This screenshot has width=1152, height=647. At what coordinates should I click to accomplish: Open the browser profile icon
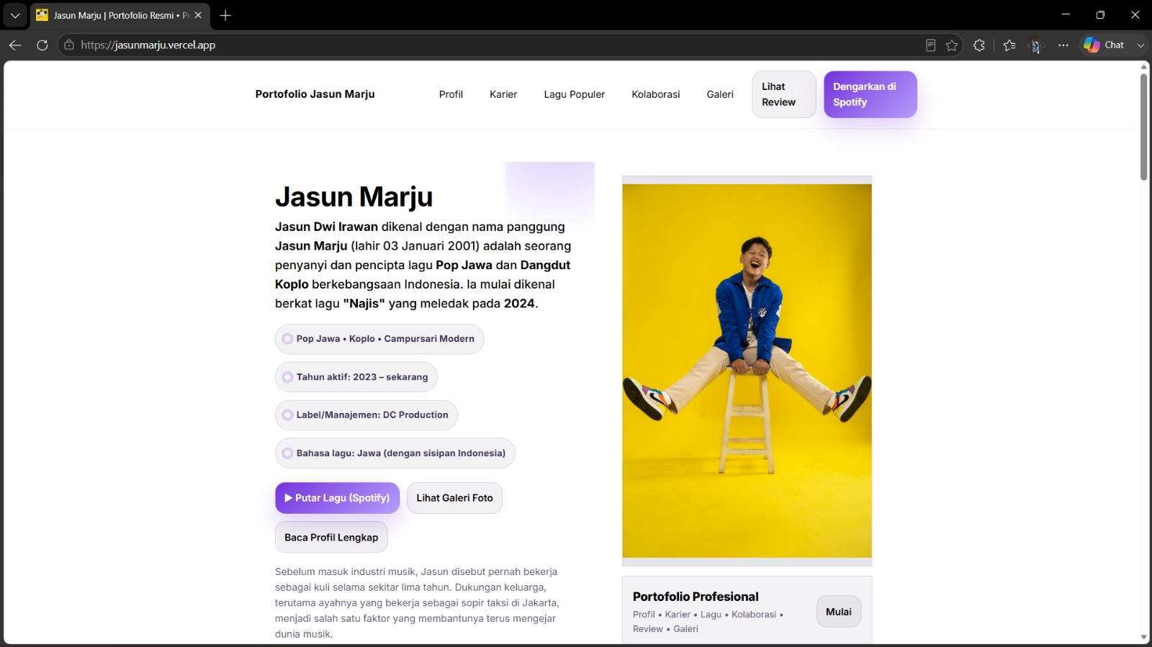[x=1035, y=45]
